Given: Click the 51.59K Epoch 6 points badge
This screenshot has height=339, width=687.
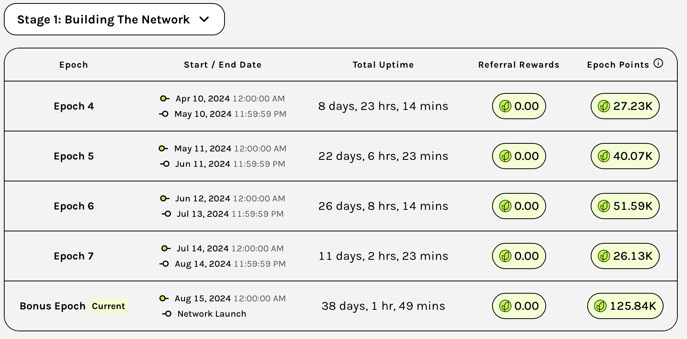Looking at the screenshot, I should [625, 206].
